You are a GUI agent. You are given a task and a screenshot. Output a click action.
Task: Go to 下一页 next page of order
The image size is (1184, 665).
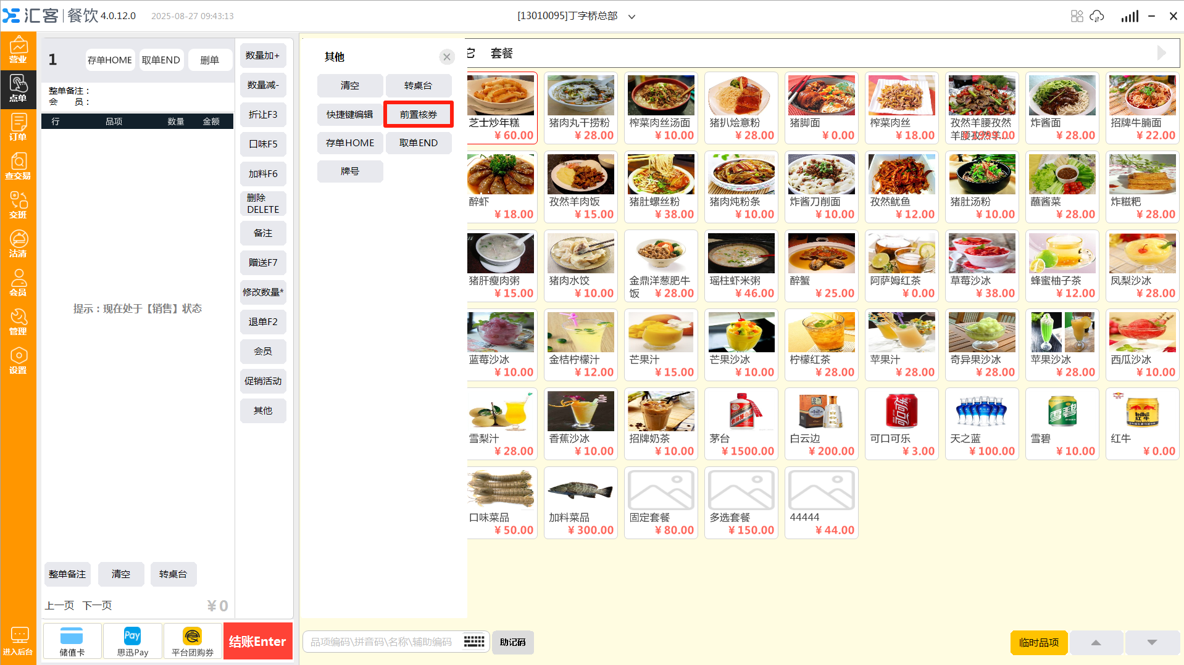(98, 606)
